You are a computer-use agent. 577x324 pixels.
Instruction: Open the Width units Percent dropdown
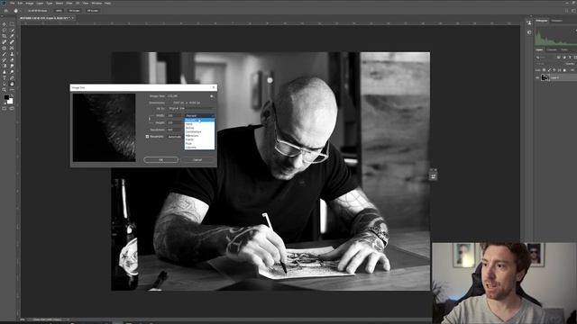click(199, 116)
